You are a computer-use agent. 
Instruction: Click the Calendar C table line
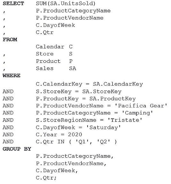(x=54, y=47)
